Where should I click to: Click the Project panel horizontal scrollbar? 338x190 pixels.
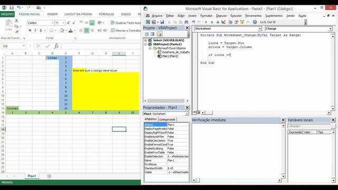coord(166,101)
